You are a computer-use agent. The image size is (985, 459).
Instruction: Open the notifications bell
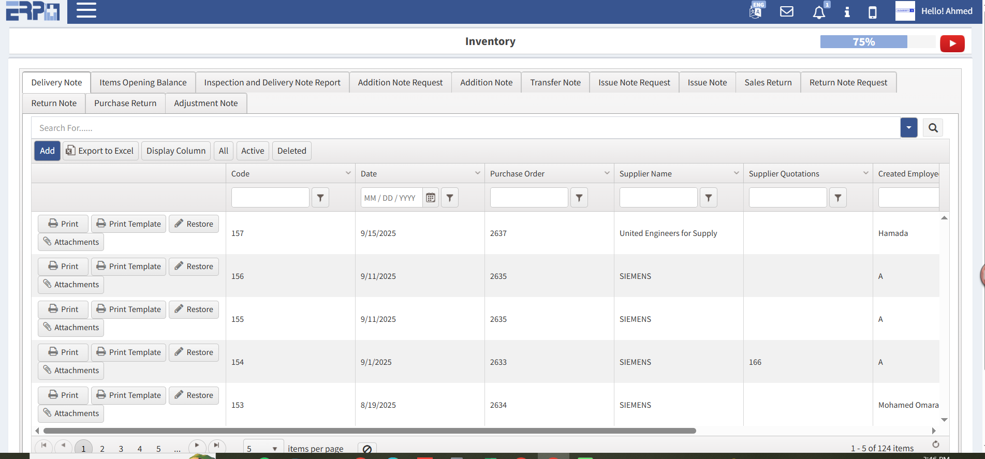click(819, 12)
